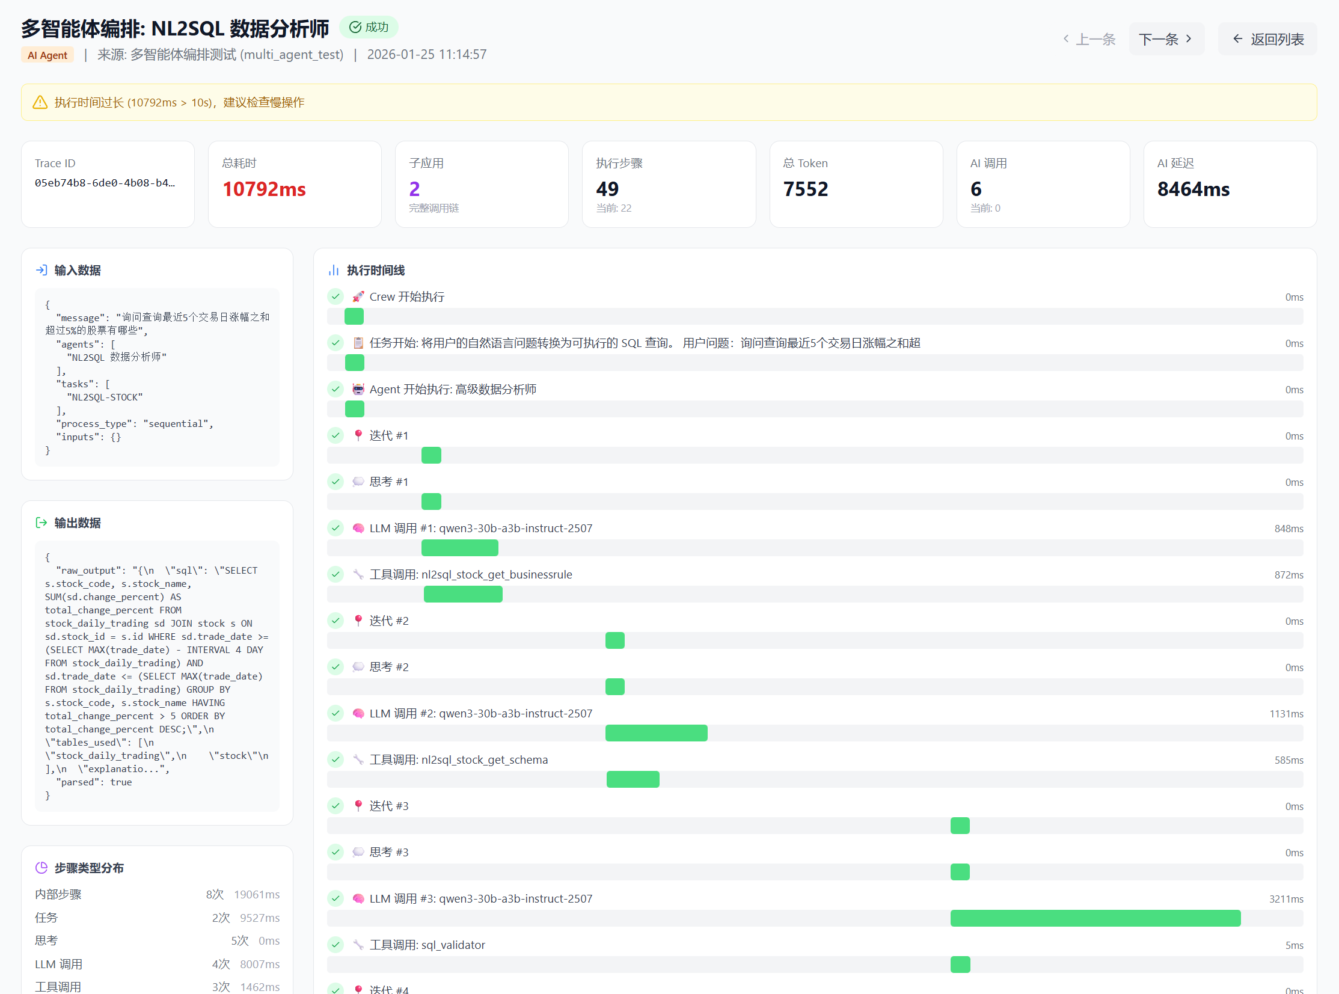
Task: Click the pie chart icon beside 步骤类型分布
Action: point(41,868)
